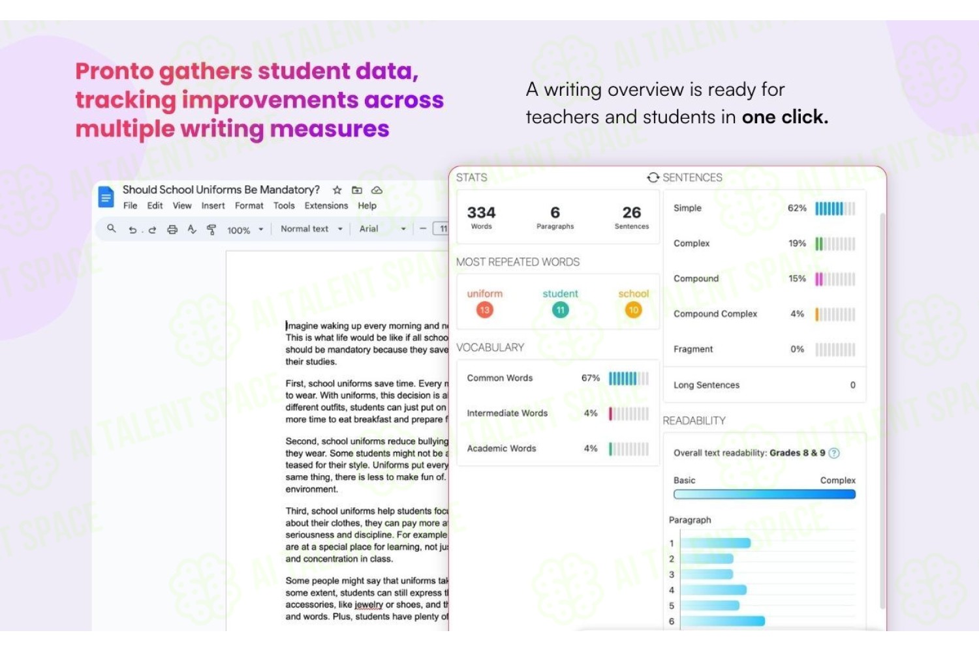Check the cloud save status icon
The image size is (979, 652).
pyautogui.click(x=377, y=190)
